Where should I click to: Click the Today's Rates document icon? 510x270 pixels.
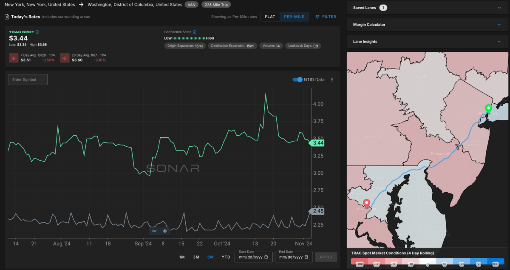(7, 17)
